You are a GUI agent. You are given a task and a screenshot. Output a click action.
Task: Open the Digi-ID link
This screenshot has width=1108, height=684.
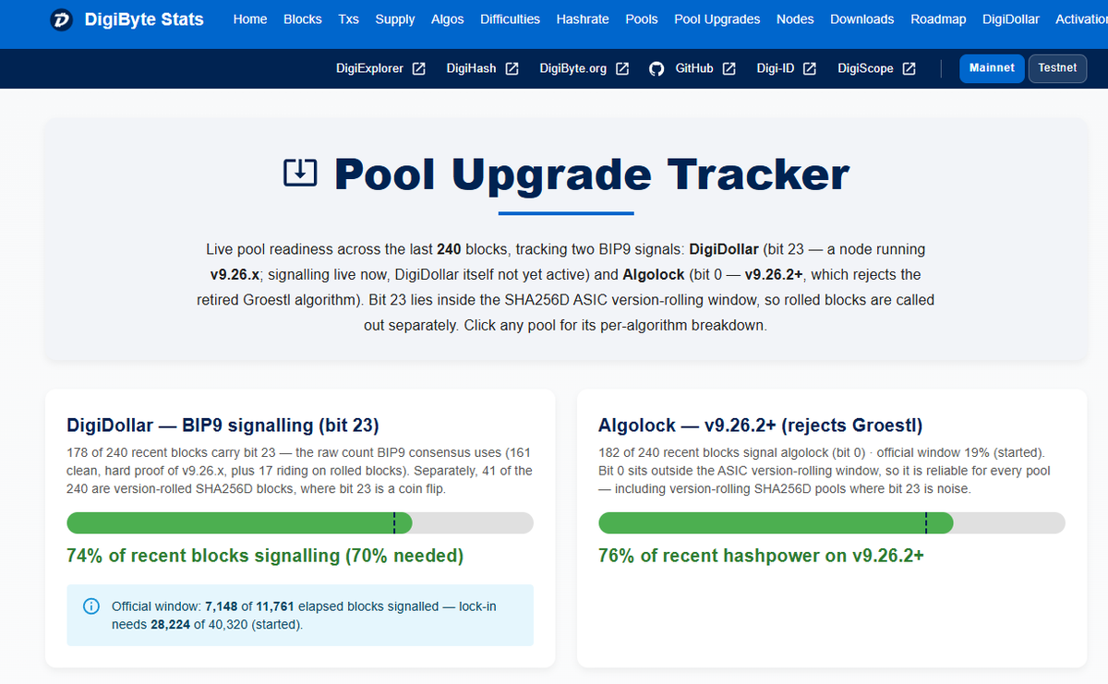[776, 68]
